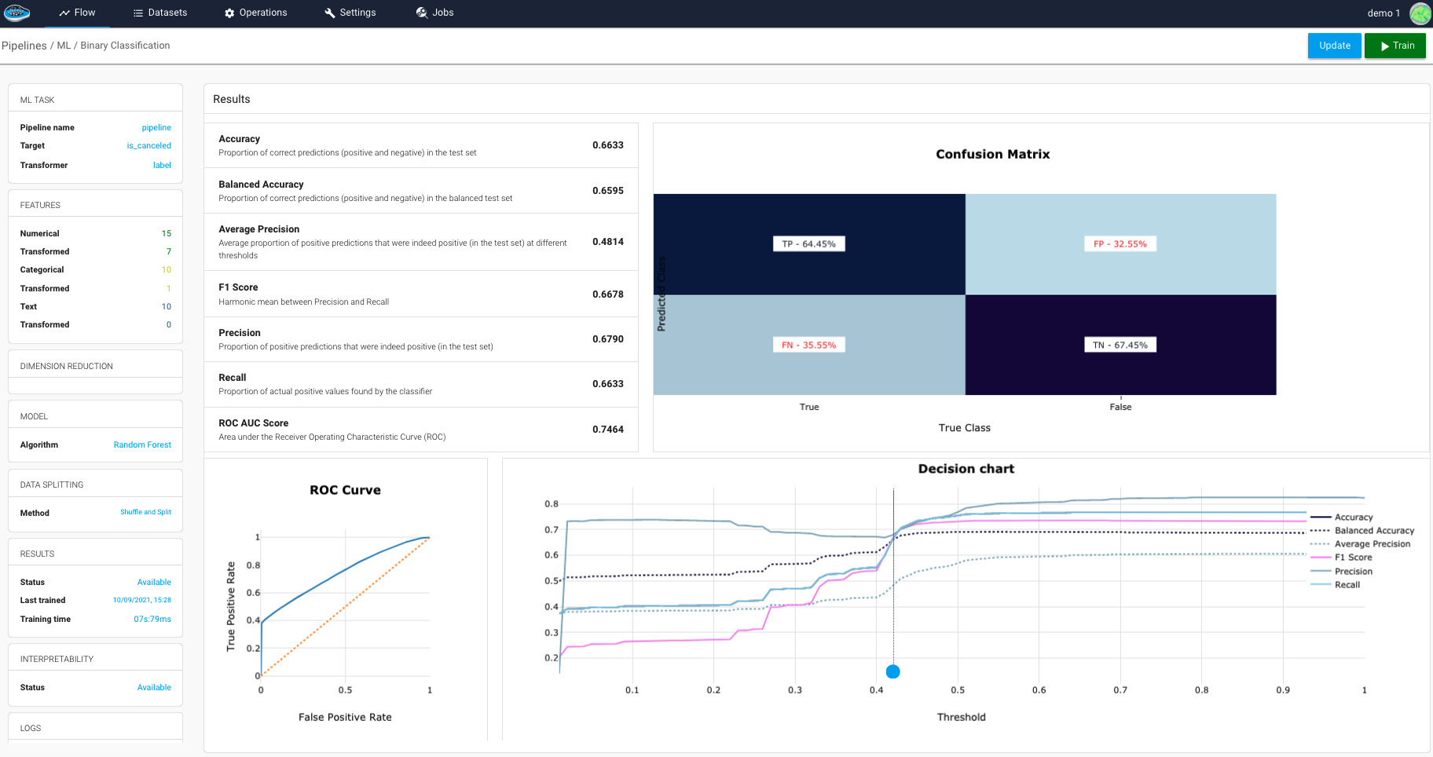Expand the Dimension Reduction section
This screenshot has width=1433, height=757.
(x=95, y=366)
